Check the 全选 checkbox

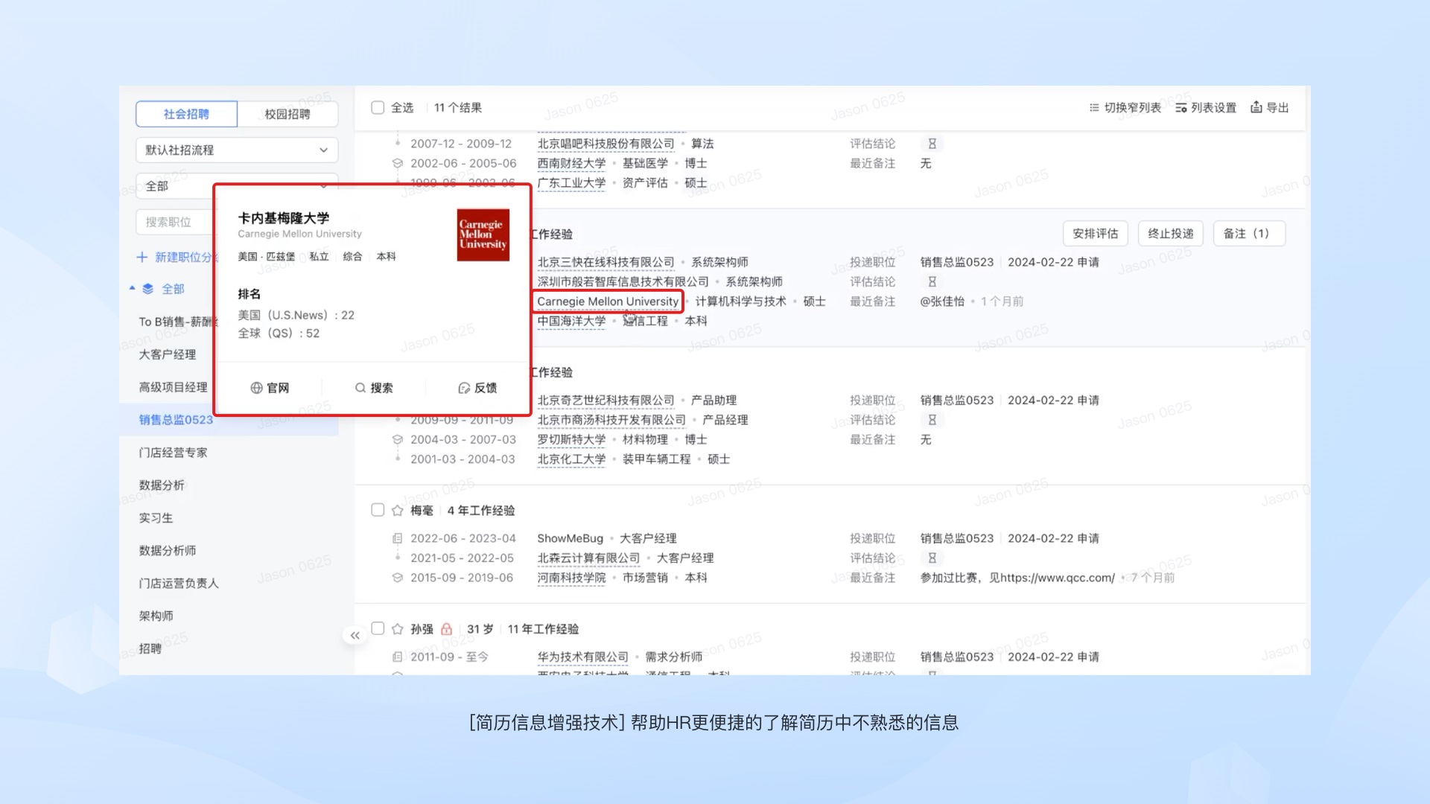(x=378, y=107)
